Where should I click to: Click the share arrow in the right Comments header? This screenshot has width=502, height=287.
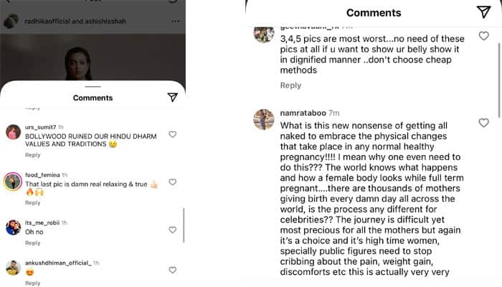click(483, 12)
